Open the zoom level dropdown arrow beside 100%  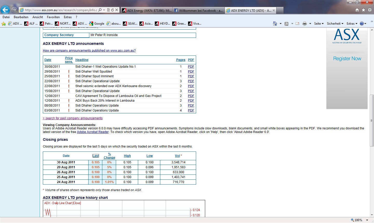(367, 220)
